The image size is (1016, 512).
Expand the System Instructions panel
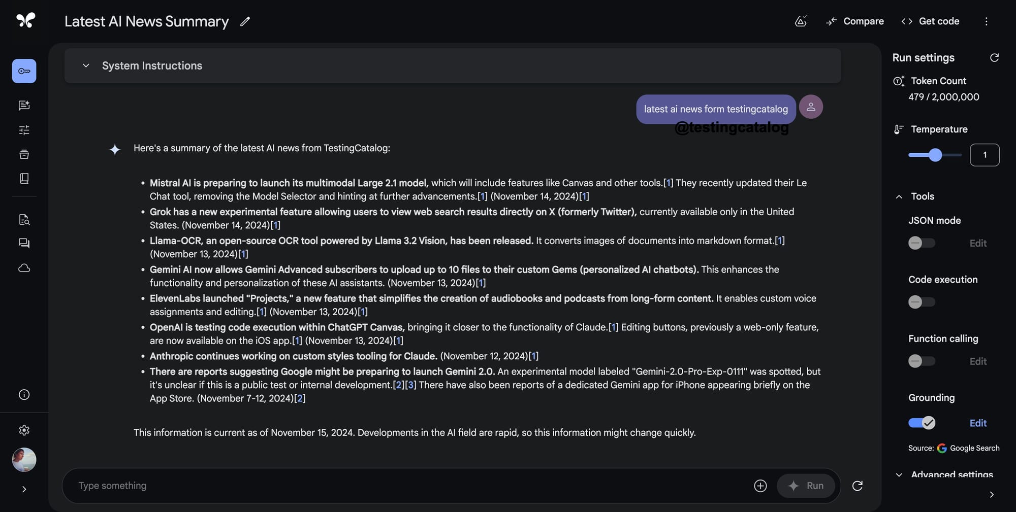coord(453,66)
